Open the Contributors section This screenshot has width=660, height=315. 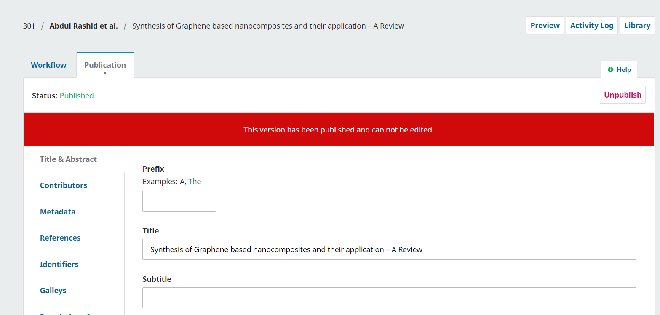tap(63, 185)
